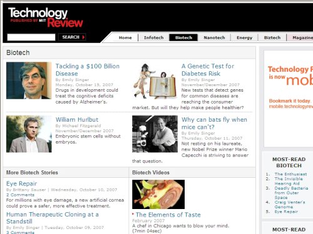Open 'Tackling a $100 Billion Disease' article
313x234 pixels.
coord(88,70)
